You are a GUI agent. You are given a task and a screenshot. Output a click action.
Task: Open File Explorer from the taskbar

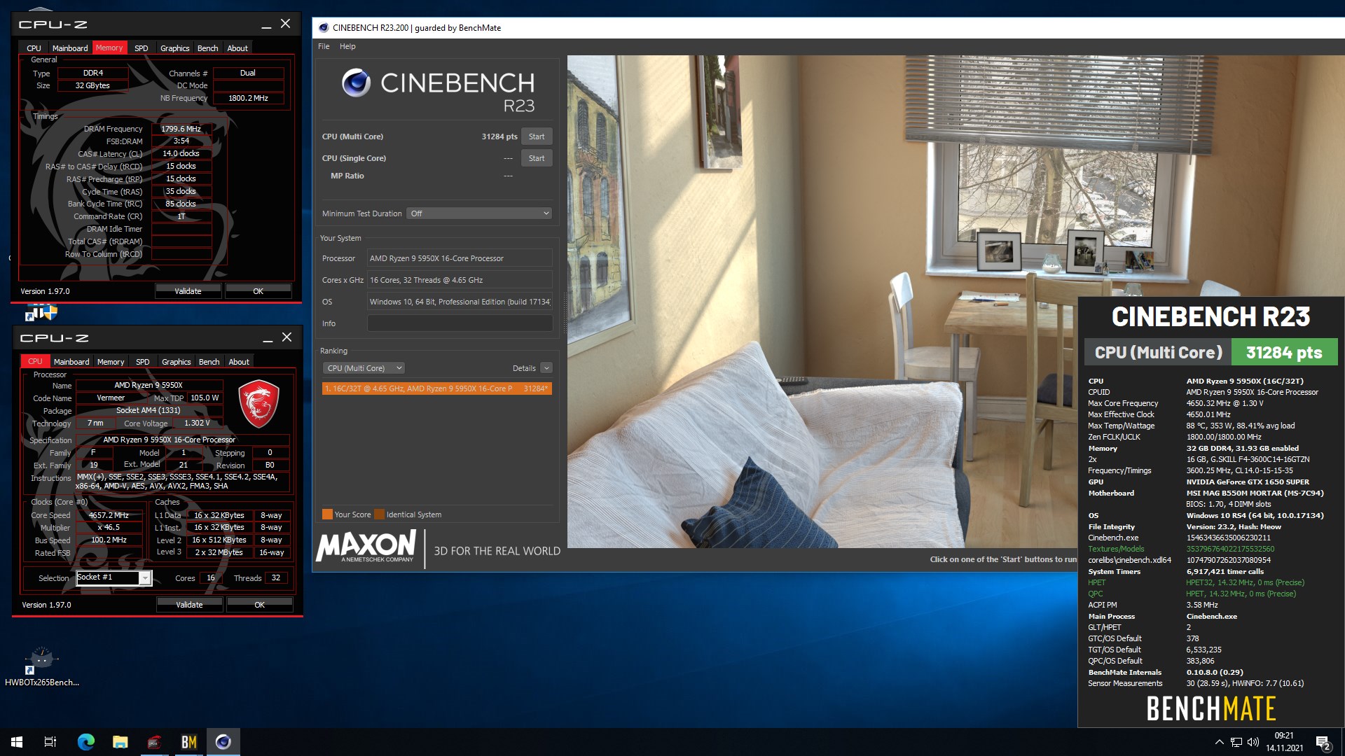(120, 742)
